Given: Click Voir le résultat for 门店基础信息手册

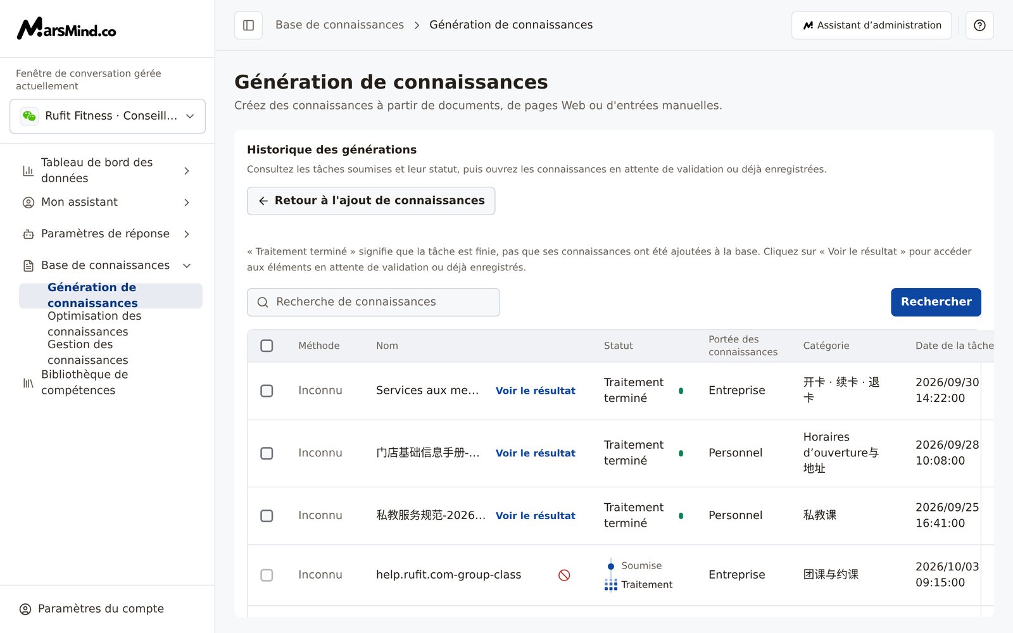Looking at the screenshot, I should [536, 453].
